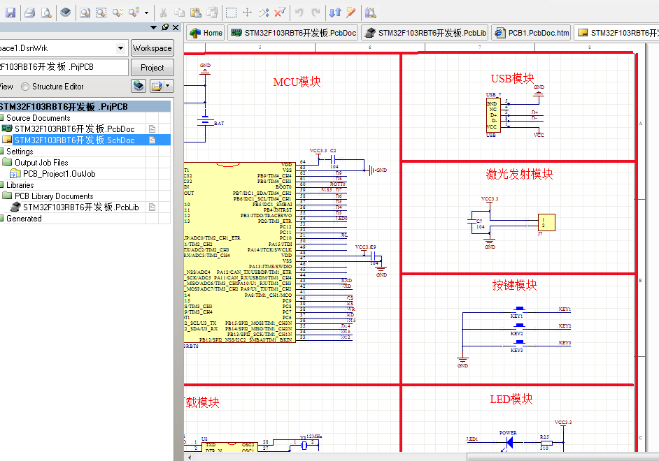Switch to STM32F103RBT6开发板.PcbLib tab
This screenshot has width=659, height=461.
click(x=425, y=33)
